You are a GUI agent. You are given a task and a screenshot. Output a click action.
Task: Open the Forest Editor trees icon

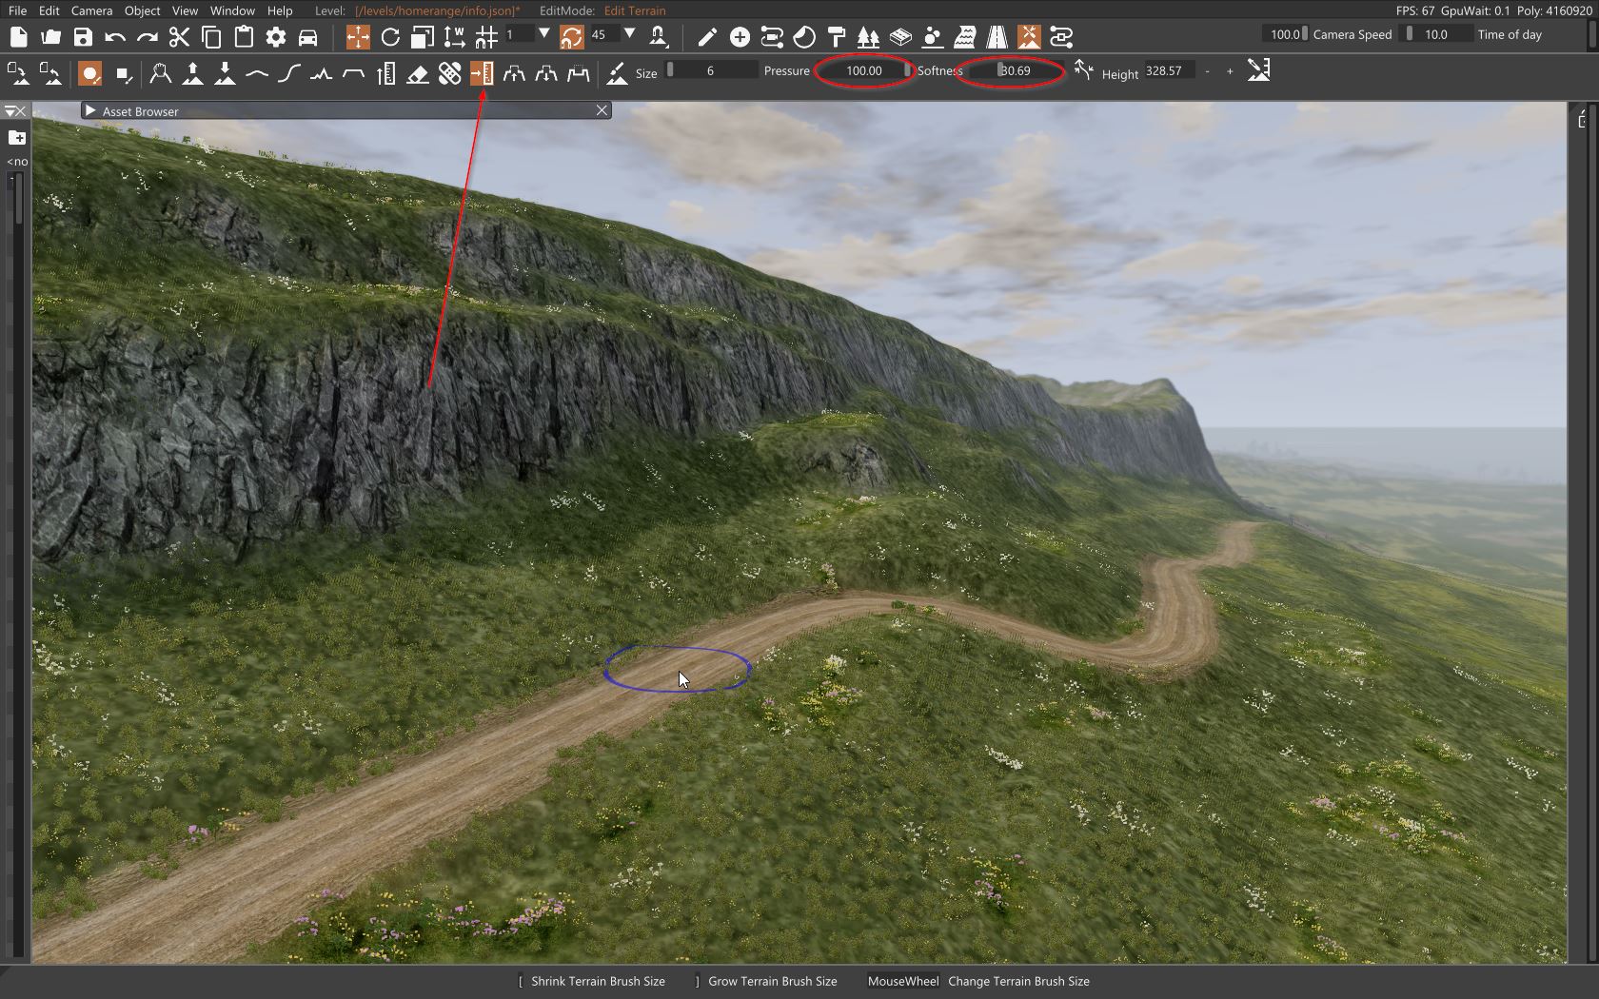[868, 37]
